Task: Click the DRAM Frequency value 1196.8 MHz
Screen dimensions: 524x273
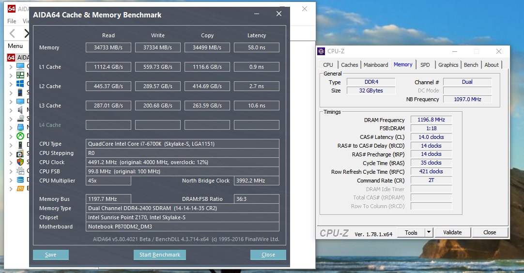Action: pos(431,120)
